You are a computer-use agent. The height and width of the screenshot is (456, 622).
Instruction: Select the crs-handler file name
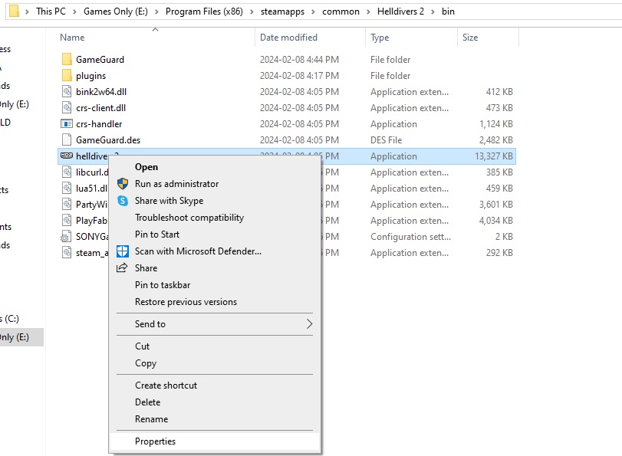(99, 124)
